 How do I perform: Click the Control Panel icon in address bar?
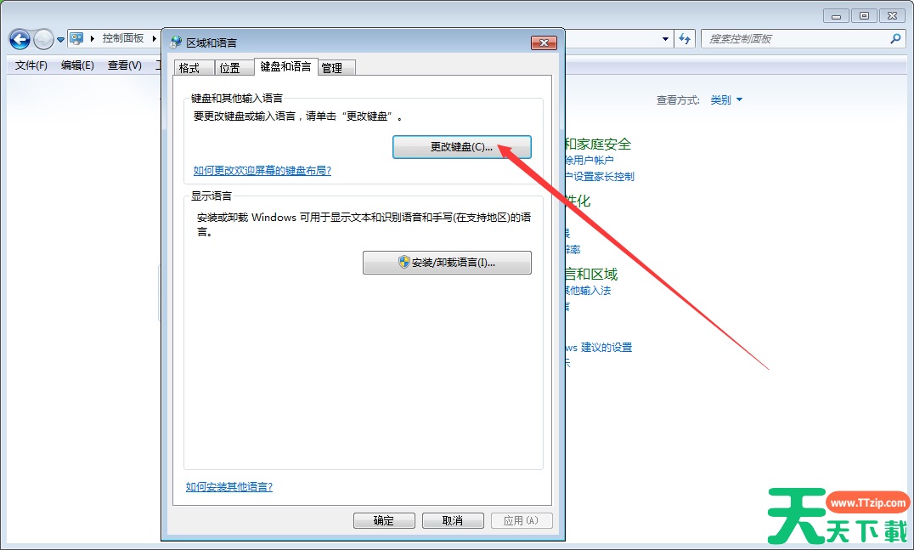pyautogui.click(x=76, y=38)
